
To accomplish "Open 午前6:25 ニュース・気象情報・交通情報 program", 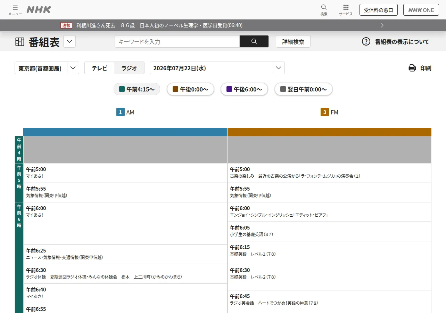I will (125, 254).
